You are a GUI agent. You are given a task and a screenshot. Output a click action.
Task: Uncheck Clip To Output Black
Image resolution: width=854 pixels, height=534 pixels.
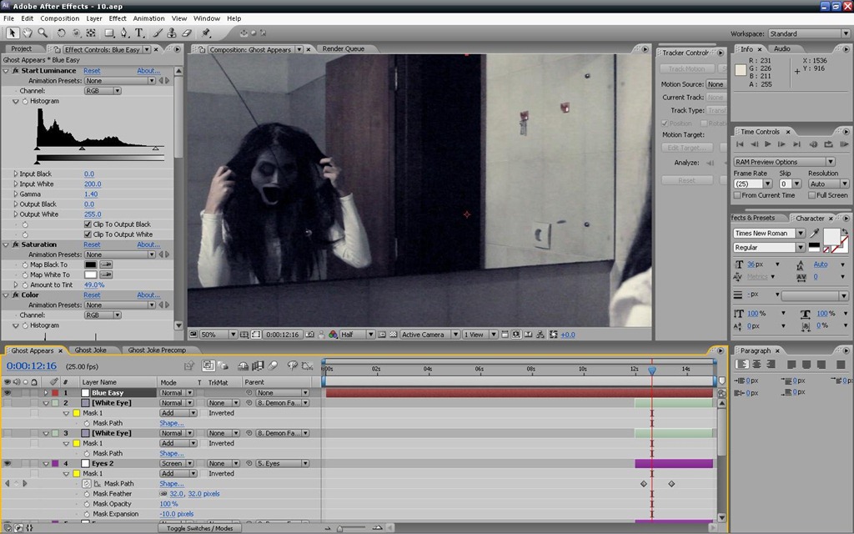(x=88, y=224)
